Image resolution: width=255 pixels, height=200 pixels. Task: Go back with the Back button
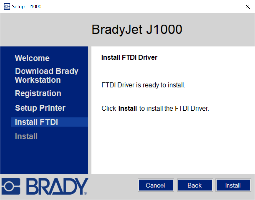[195, 185]
